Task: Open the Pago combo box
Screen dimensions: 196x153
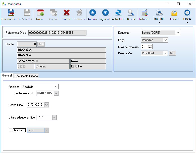Action: pyautogui.click(x=165, y=40)
